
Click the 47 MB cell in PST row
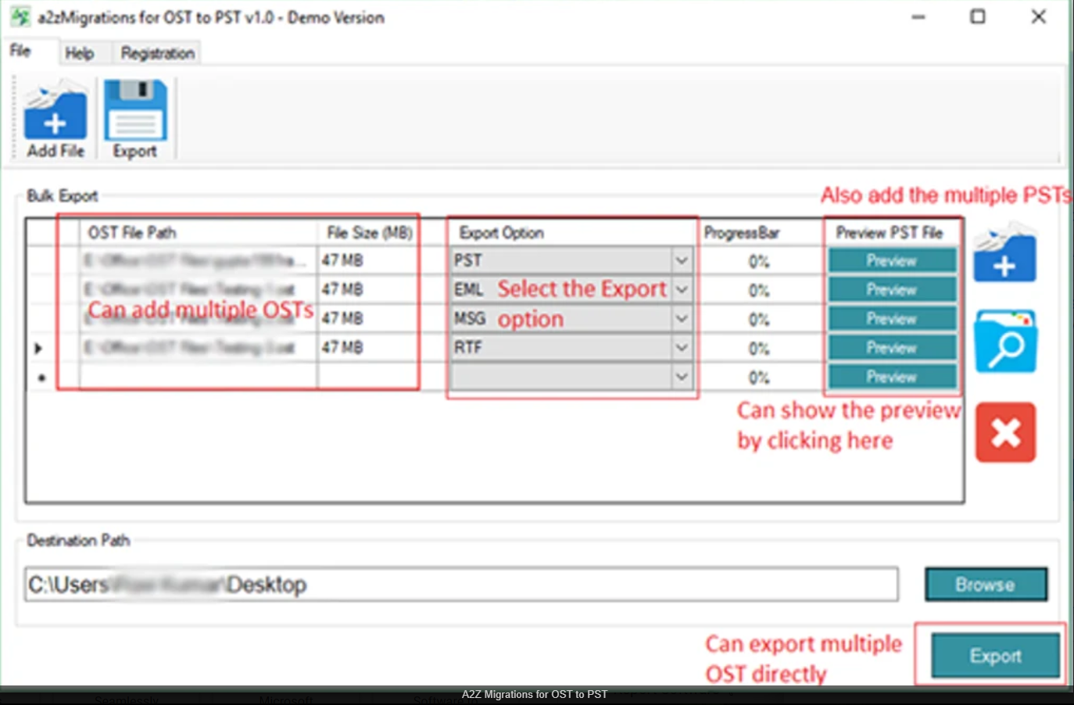[x=368, y=260]
